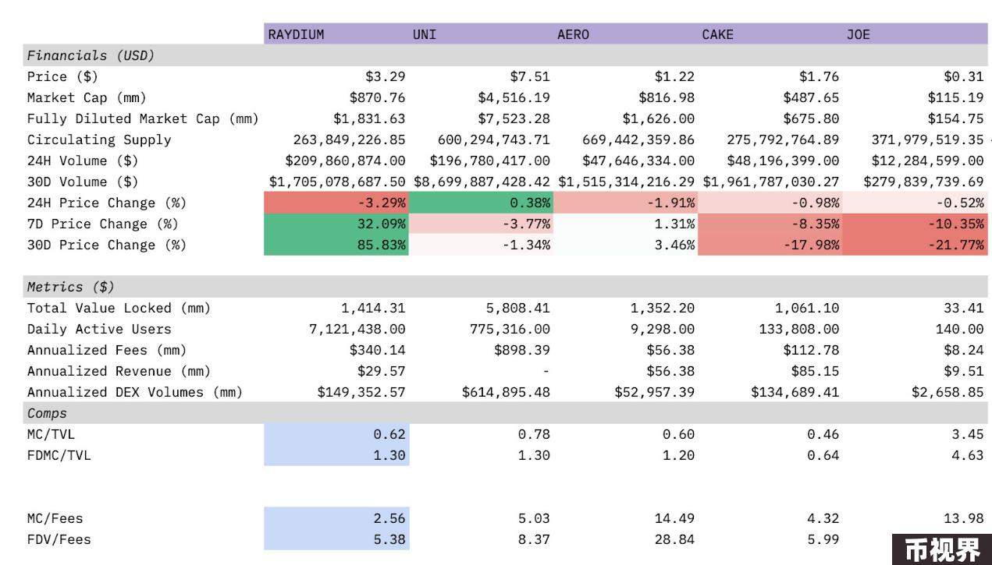
Task: Click JOE's 30D change -21.77%
Action: [916, 245]
